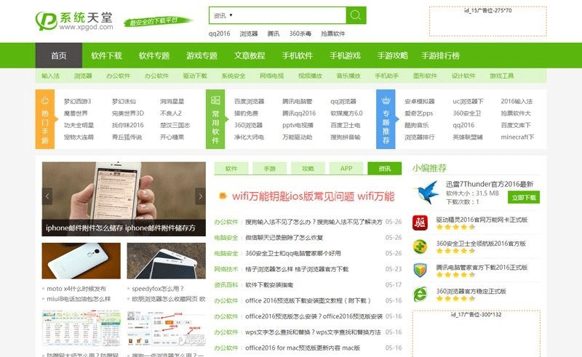Viewport: 582px width, 357px height.
Task: Open the 爱奇艺pps topic link
Action: (419, 113)
